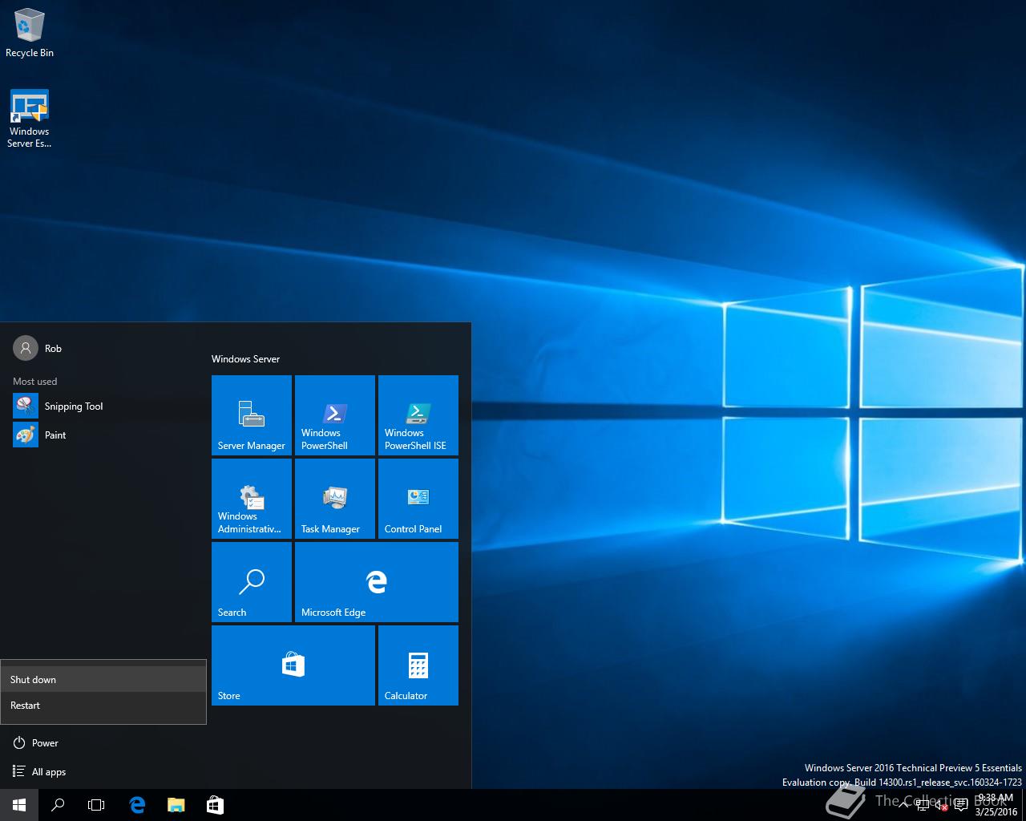
Task: Open the Microsoft Edge tile
Action: click(377, 582)
